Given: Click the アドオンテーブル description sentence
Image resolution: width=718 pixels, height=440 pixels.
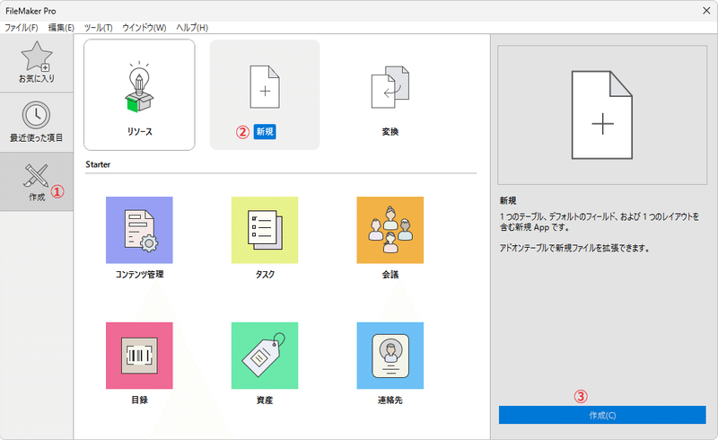Looking at the screenshot, I should tap(574, 249).
